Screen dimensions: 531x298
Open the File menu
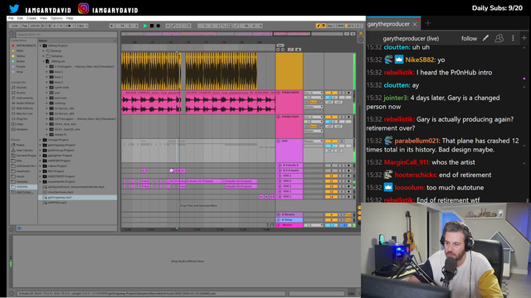point(11,18)
